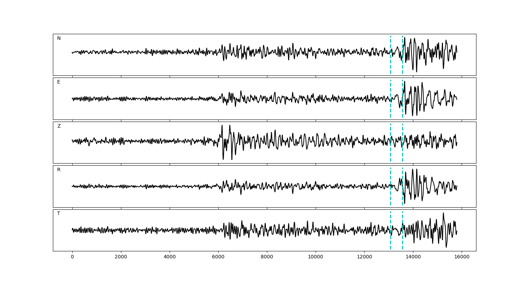Click the x-axis tick label 0
Screen dimensions: 529x282
pyautogui.click(x=72, y=257)
